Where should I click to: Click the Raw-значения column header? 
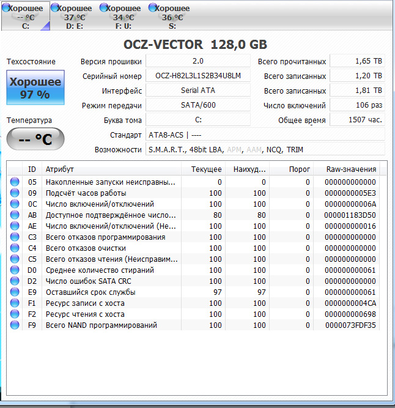(347, 169)
